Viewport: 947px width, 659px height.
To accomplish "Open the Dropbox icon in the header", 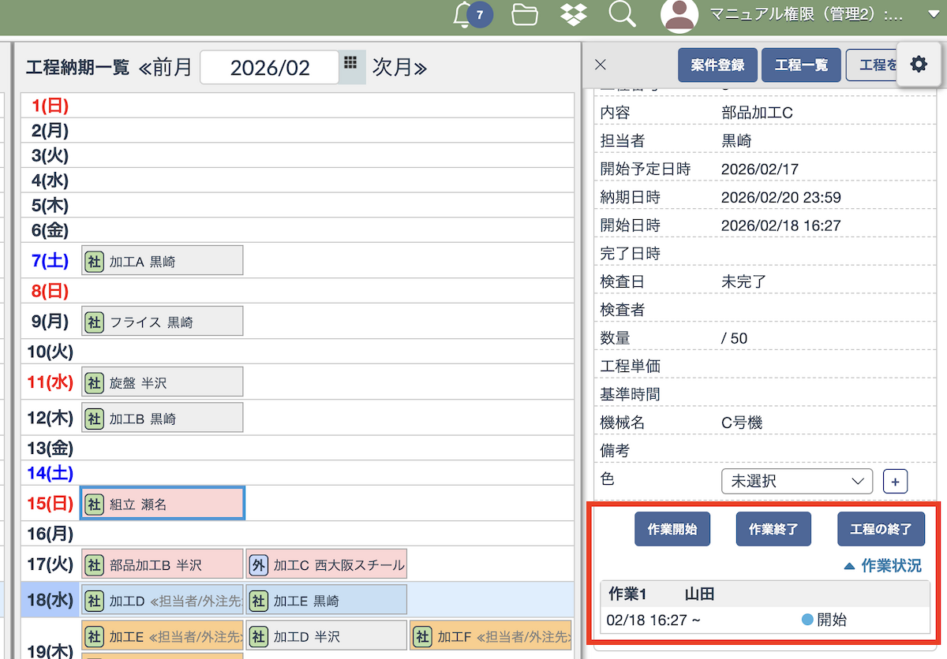I will (574, 15).
